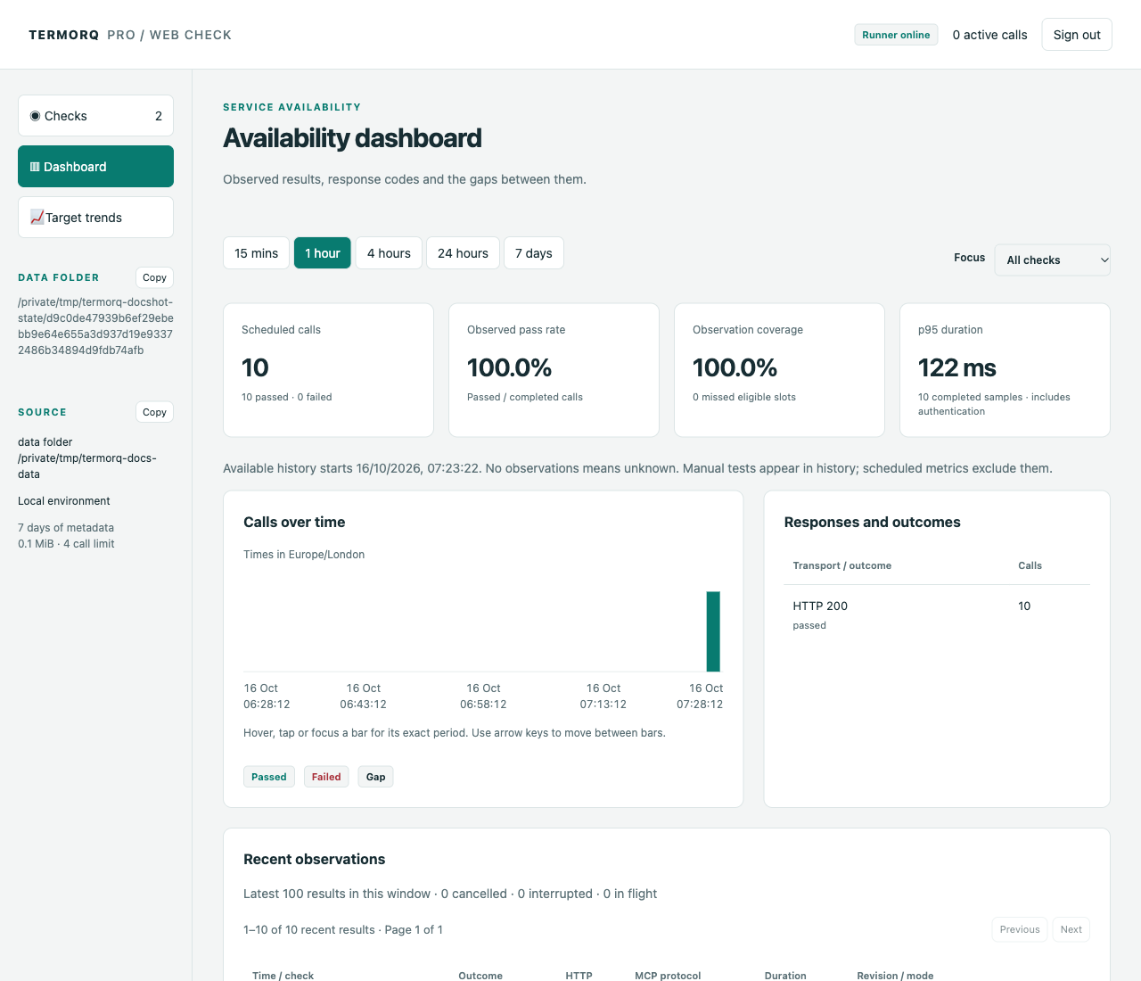
Task: Select the Dashboard sidebar item
Action: 95,167
